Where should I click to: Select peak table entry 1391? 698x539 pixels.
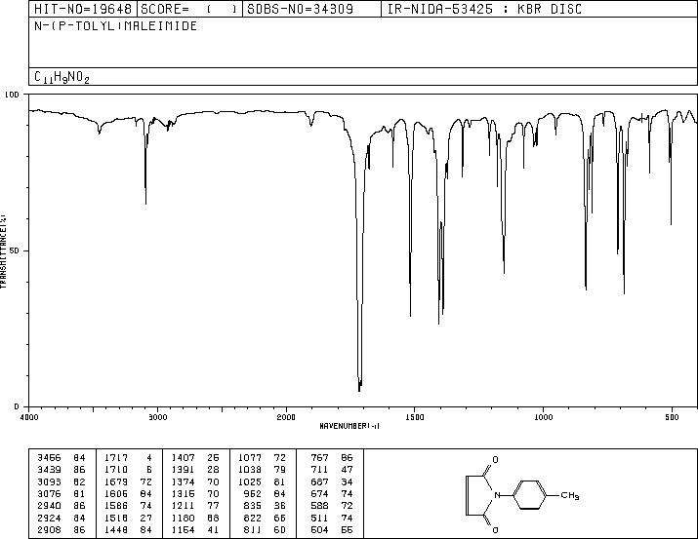coord(183,470)
